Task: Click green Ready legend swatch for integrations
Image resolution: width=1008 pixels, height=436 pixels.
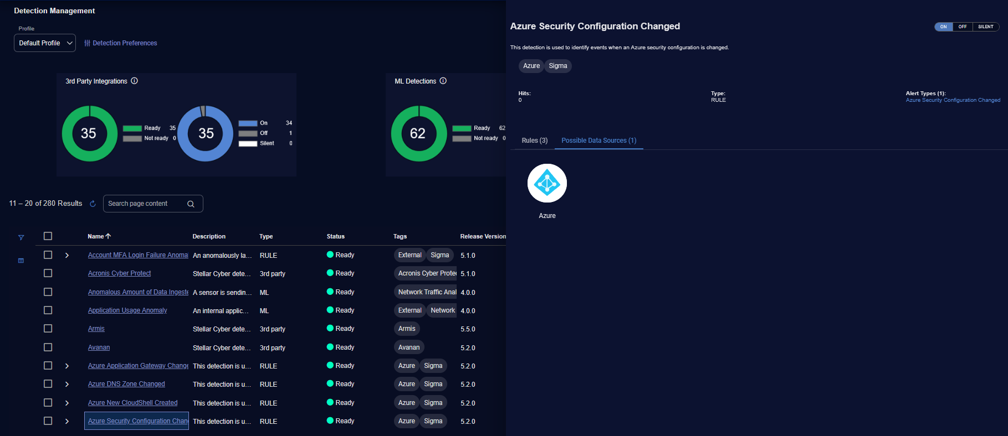Action: point(132,128)
